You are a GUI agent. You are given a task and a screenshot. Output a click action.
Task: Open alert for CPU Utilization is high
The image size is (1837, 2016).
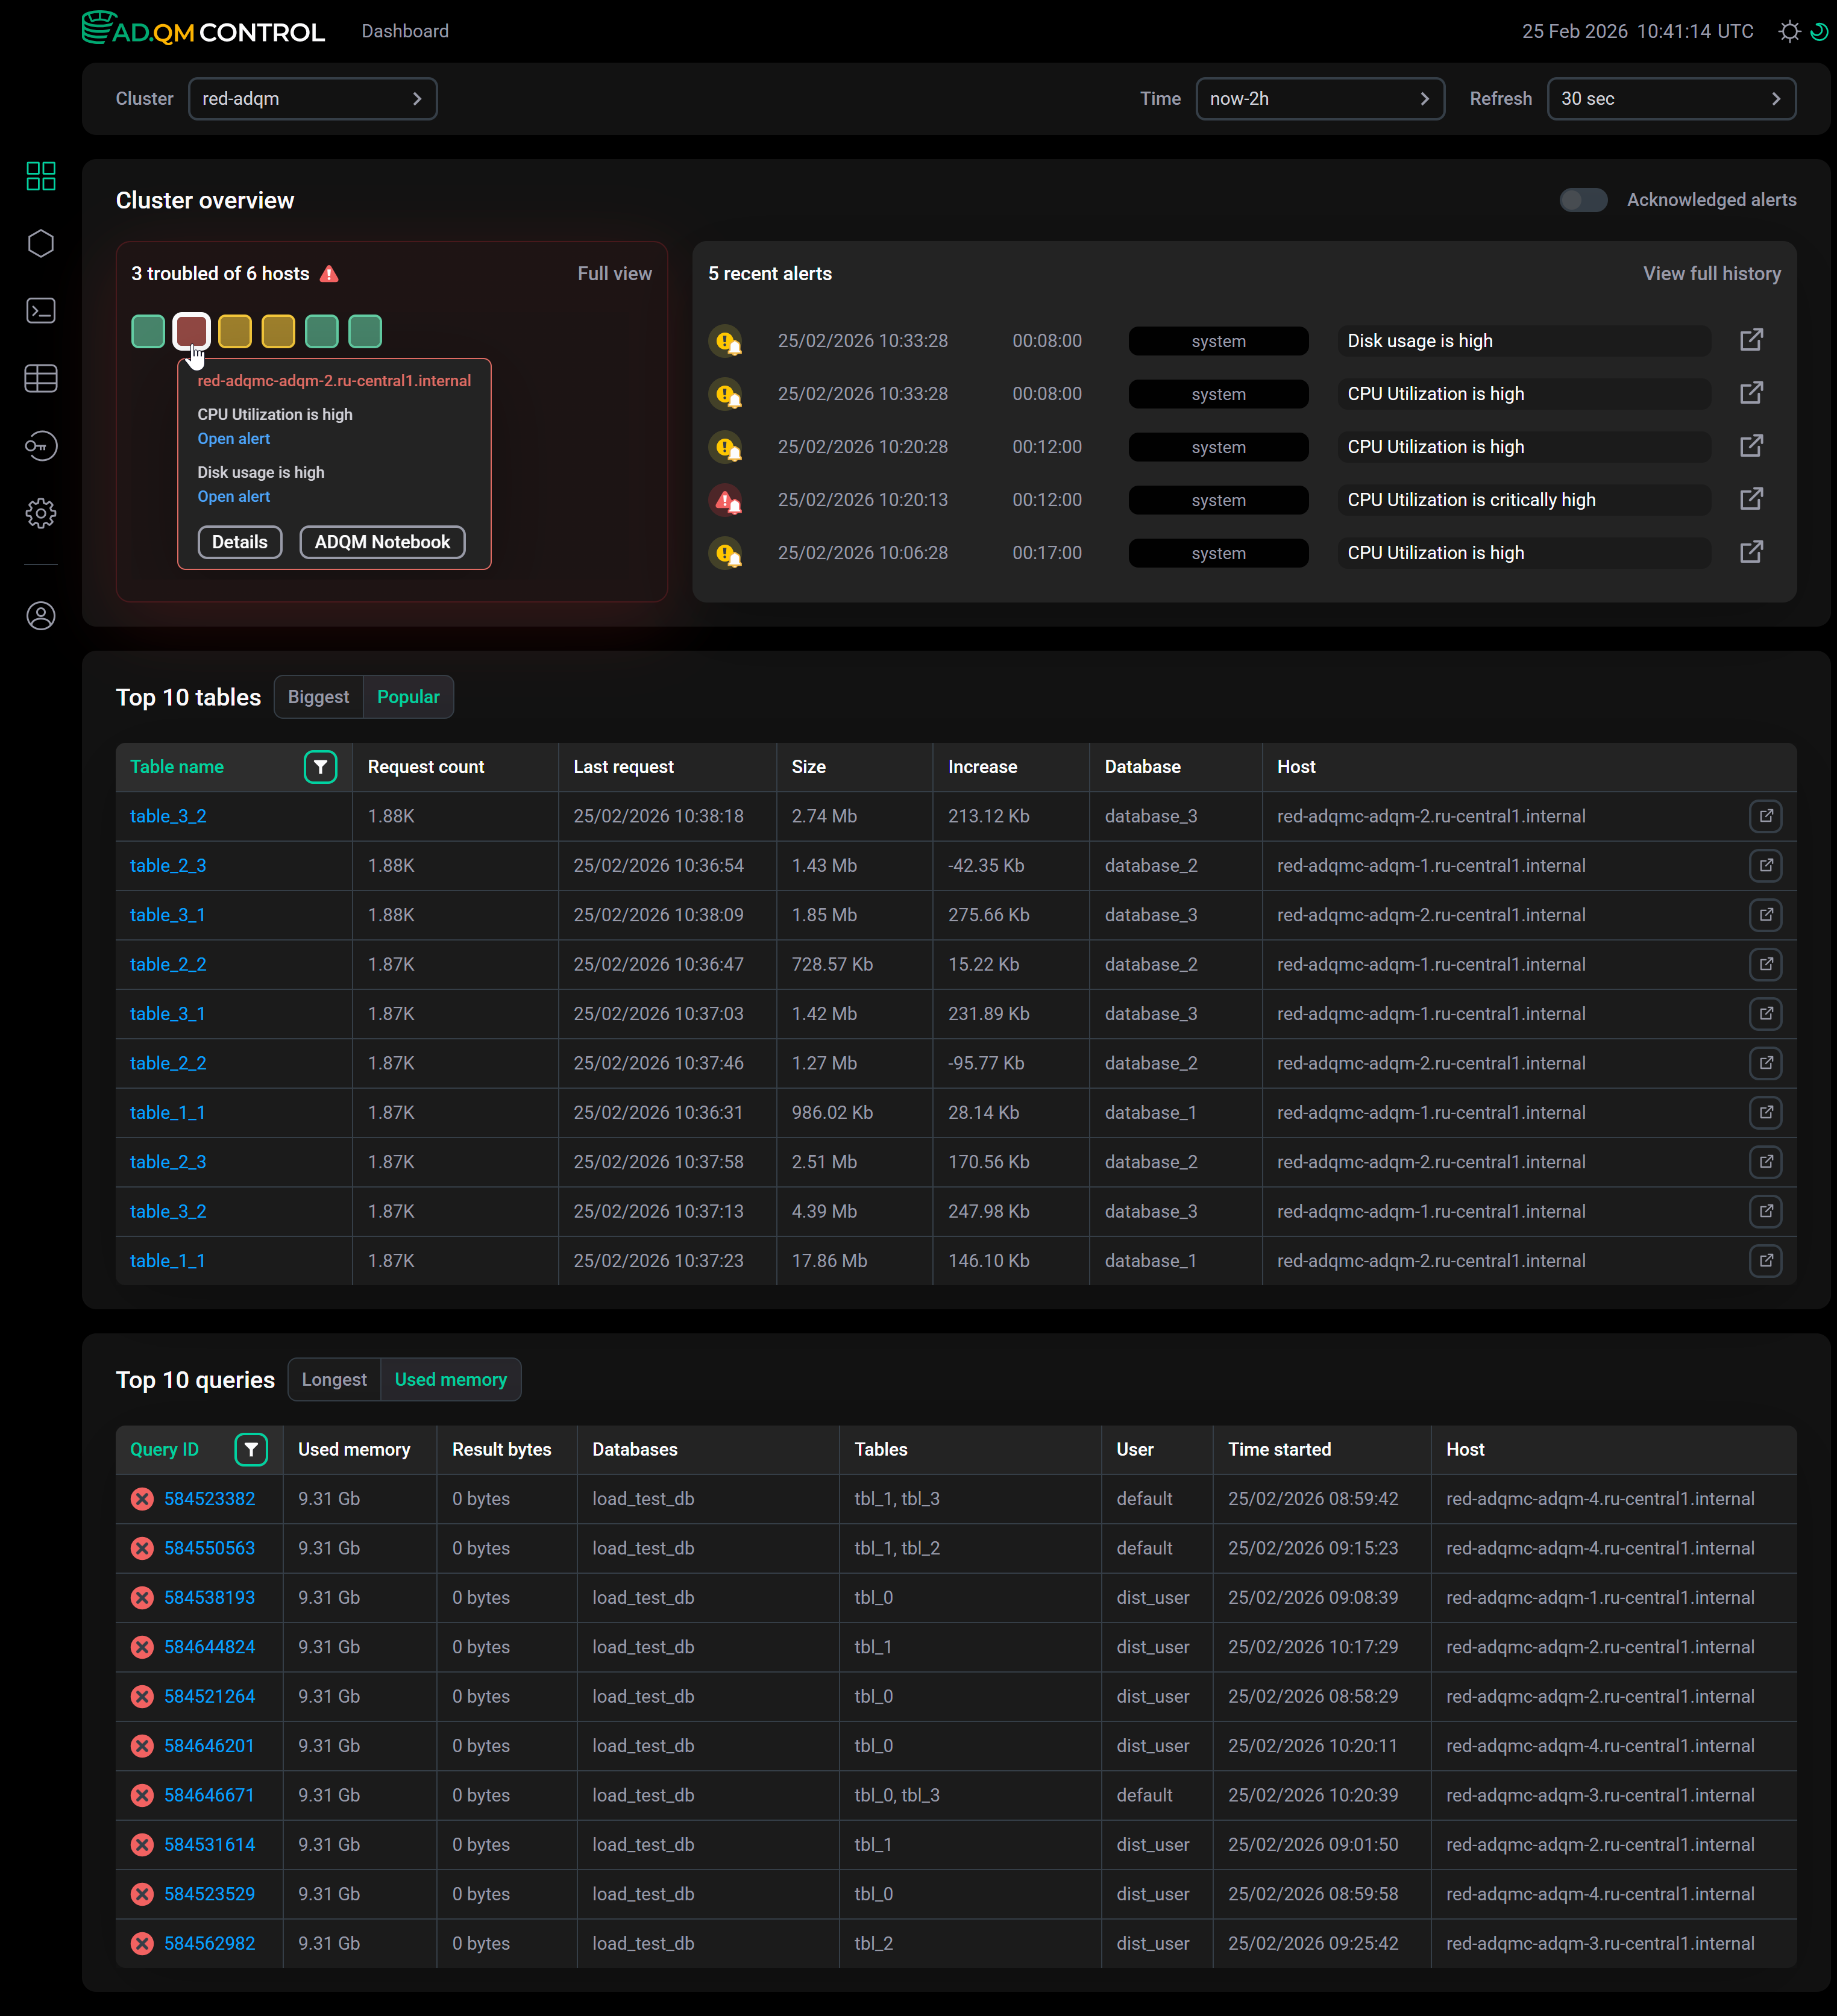[x=233, y=439]
